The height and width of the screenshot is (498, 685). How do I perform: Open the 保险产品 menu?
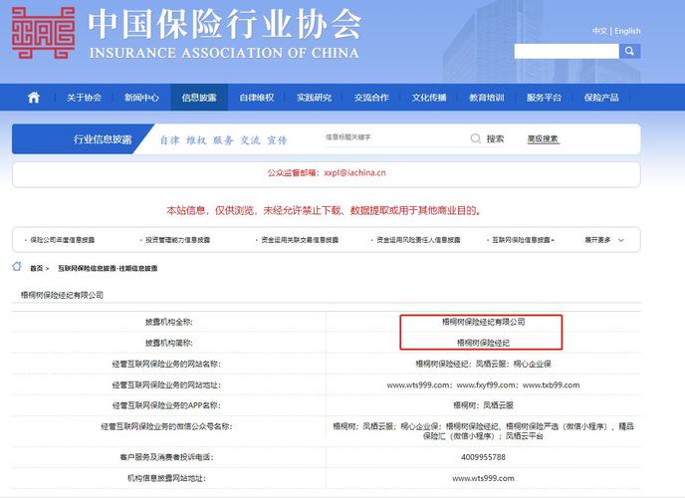(x=601, y=98)
